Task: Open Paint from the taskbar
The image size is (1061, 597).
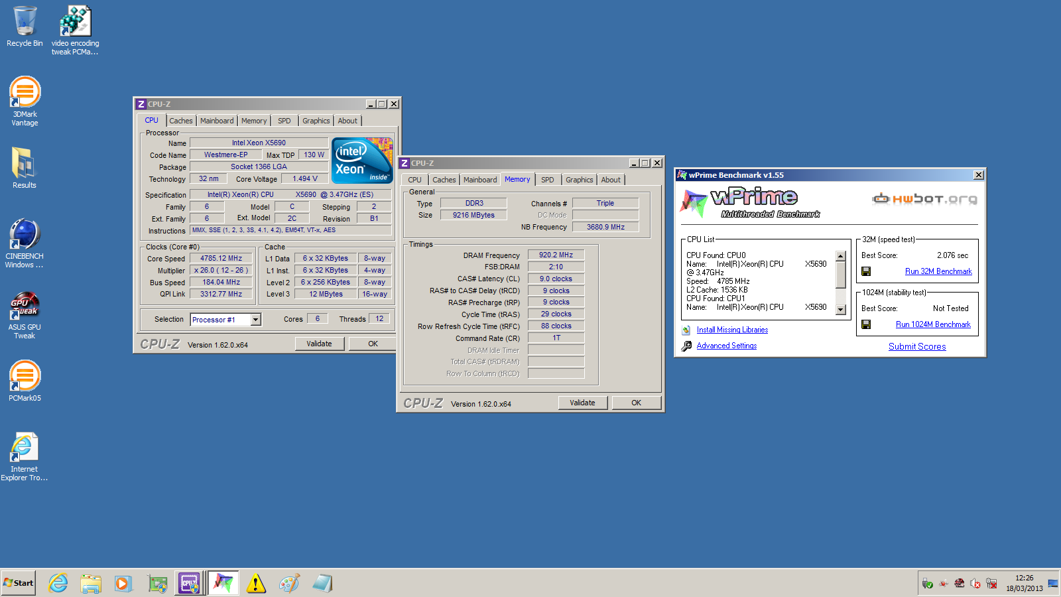Action: [x=289, y=583]
